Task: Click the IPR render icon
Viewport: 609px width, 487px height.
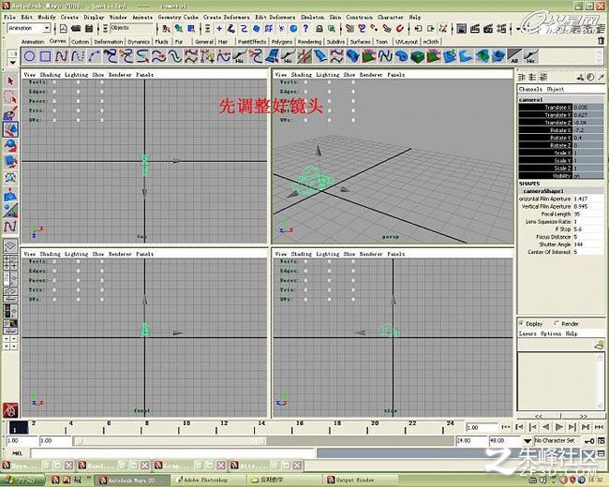Action: click(x=488, y=28)
